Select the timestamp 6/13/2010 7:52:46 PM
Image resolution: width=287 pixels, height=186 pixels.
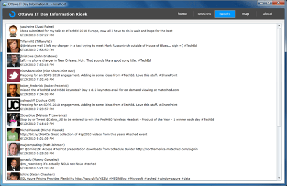tap(37, 79)
